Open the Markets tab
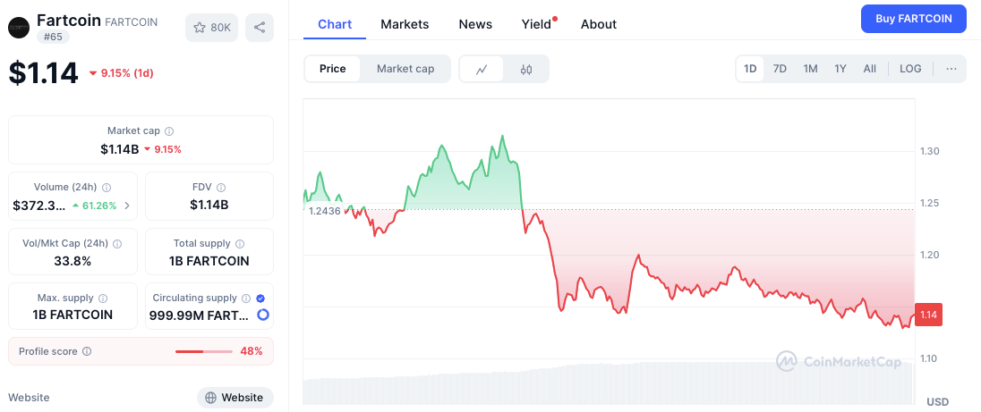981x412 pixels. 405,24
